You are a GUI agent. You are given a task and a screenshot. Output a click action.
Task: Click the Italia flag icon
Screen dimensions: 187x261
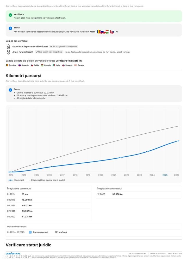pyautogui.click(x=54, y=65)
